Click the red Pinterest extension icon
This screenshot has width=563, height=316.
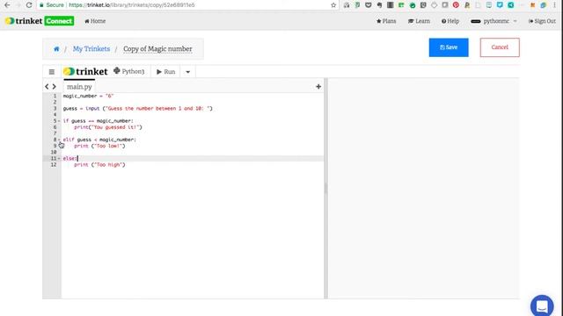coord(456,5)
